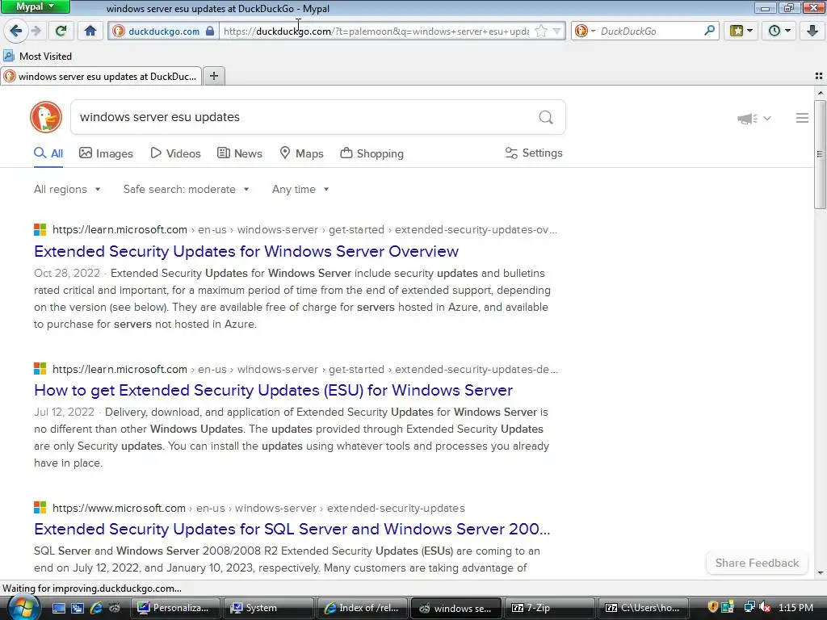Click the padlock site security icon
Viewport: 827px width, 620px height.
[210, 31]
